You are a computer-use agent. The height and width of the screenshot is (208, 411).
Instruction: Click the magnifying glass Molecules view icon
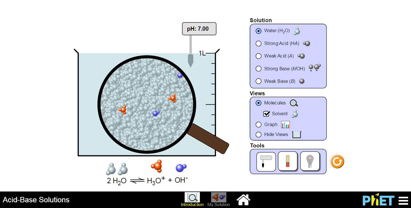(294, 103)
